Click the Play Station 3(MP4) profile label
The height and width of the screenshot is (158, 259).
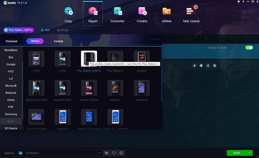point(89,71)
